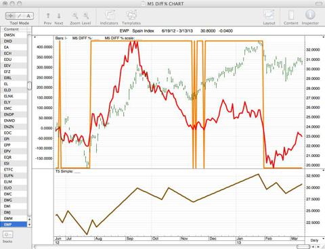Open the Daily timeframe dropdown
325x249 pixels.
pyautogui.click(x=316, y=240)
